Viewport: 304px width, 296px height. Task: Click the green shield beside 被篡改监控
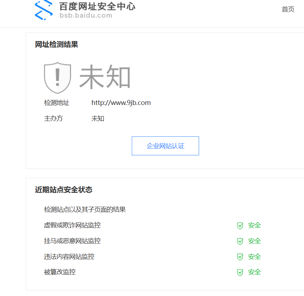[240, 272]
